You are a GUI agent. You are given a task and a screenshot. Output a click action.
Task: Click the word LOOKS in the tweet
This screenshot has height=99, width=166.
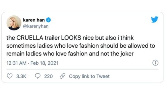(71, 38)
